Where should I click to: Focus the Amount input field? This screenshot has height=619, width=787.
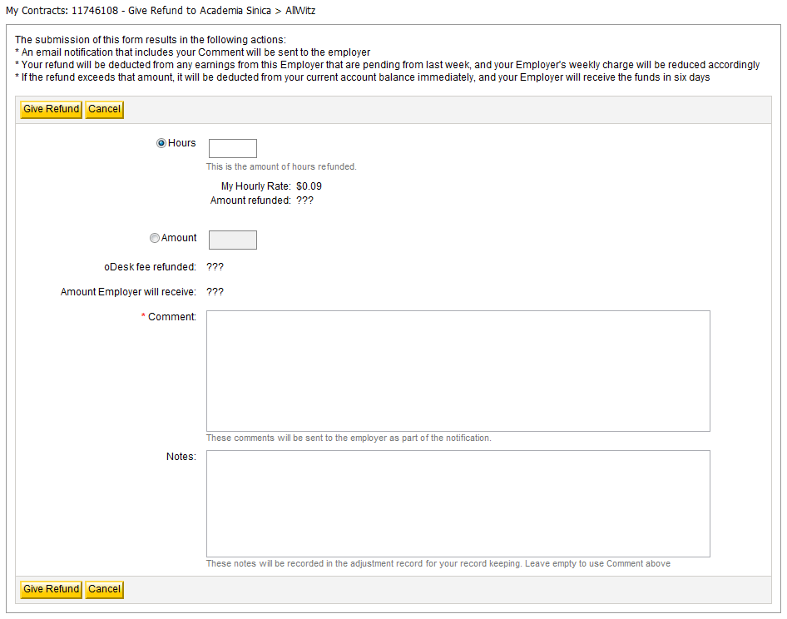tap(232, 240)
